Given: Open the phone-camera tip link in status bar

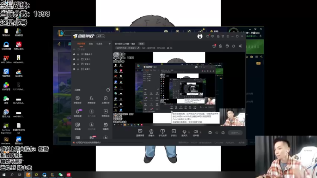Looking at the screenshot, I should (x=88, y=142).
